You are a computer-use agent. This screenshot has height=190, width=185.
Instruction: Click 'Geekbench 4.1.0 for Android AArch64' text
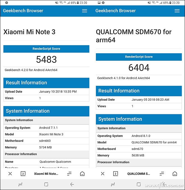124,78
